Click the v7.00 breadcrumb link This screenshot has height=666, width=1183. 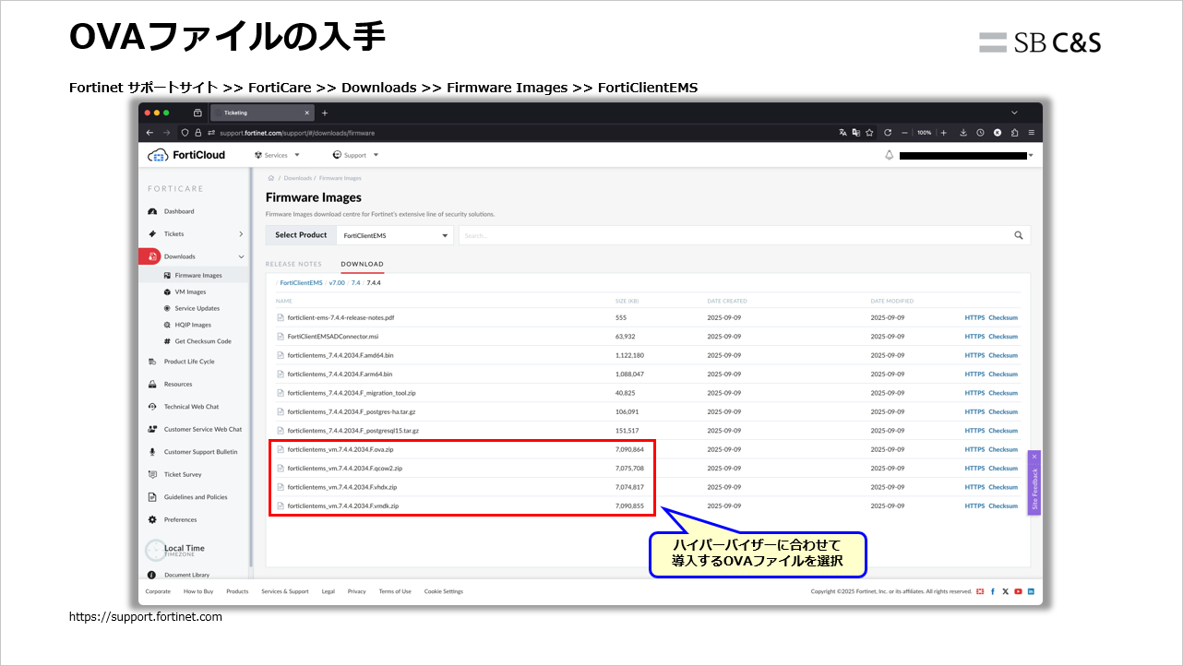click(x=337, y=283)
